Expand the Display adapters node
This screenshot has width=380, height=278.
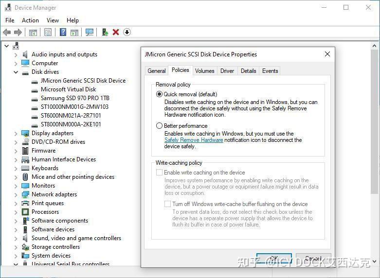(16, 134)
